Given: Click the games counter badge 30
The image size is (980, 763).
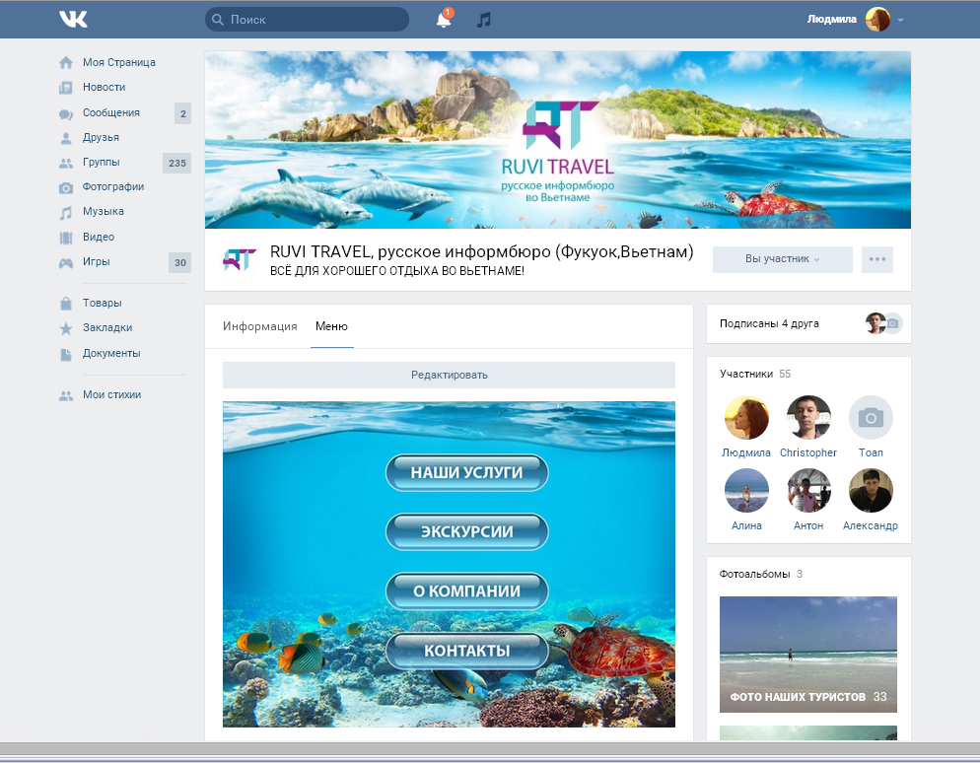Looking at the screenshot, I should (180, 262).
